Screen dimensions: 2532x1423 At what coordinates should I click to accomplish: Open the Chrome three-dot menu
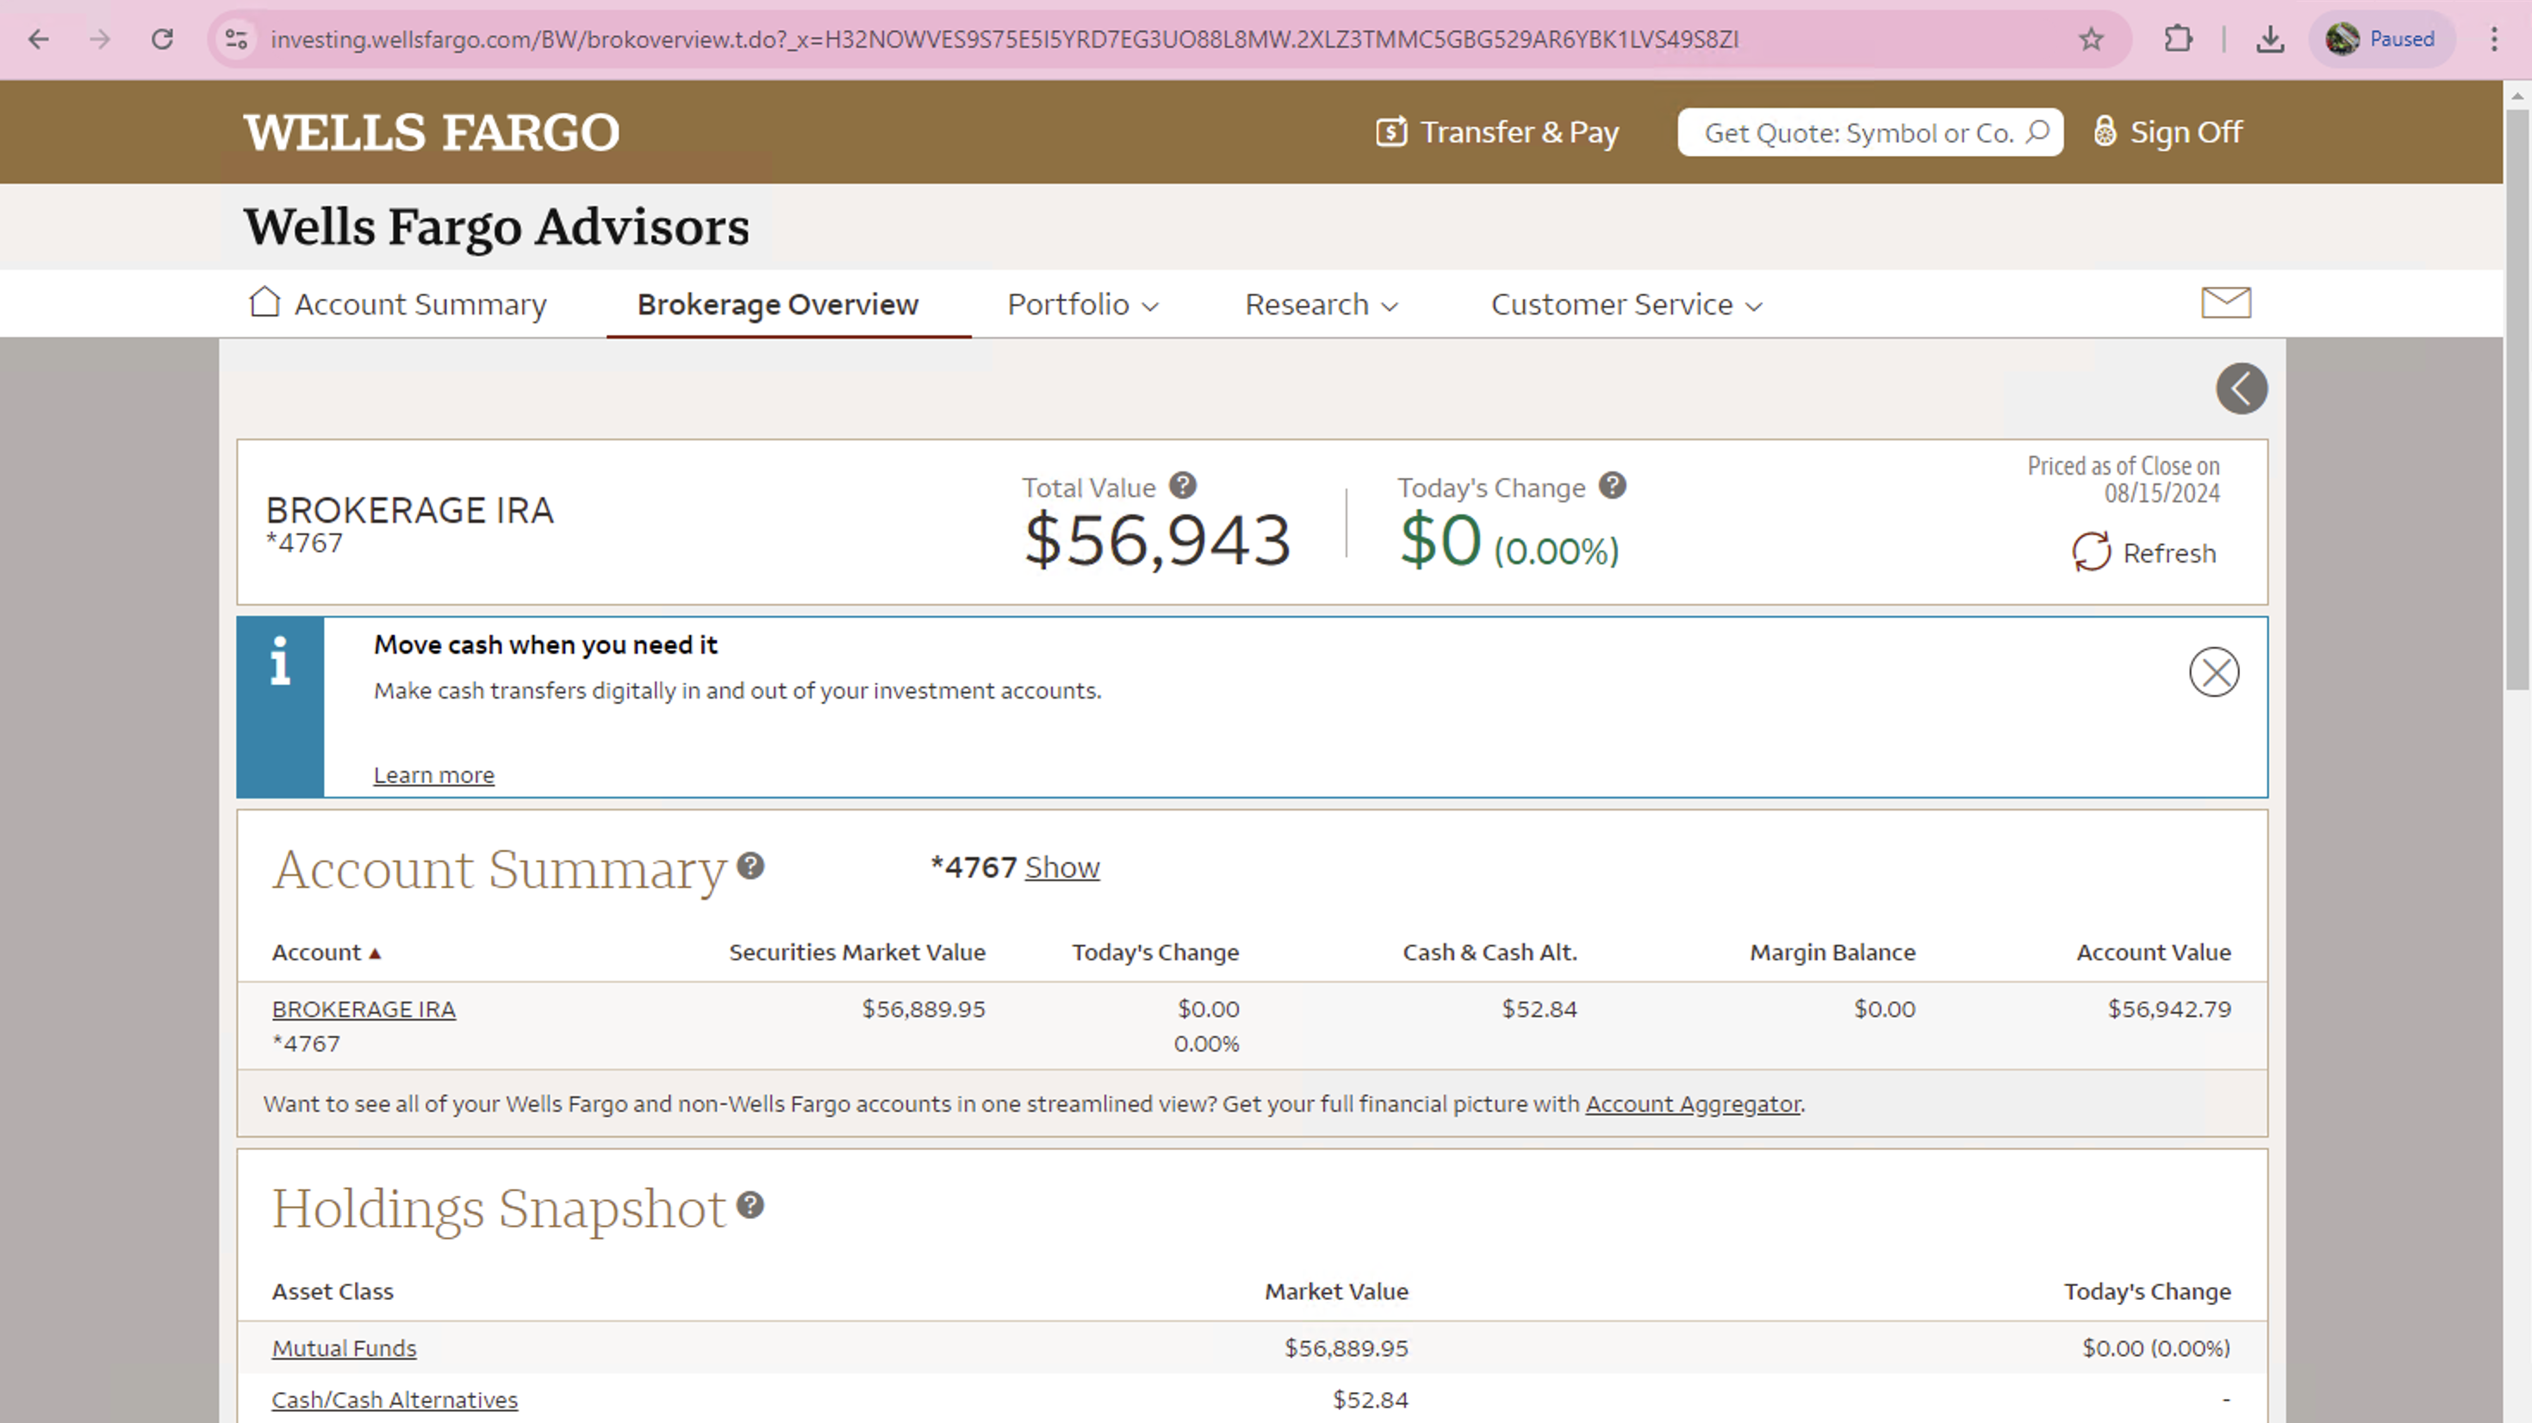2494,40
